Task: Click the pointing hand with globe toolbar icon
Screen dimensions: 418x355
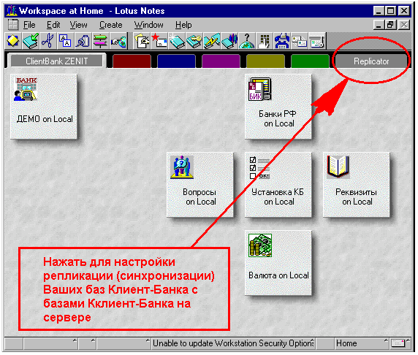Action: [x=118, y=42]
